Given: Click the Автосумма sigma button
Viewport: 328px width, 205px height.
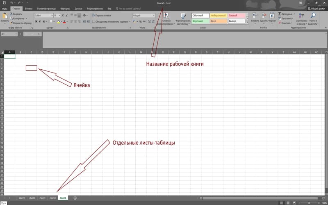Looking at the screenshot, I should coord(286,14).
